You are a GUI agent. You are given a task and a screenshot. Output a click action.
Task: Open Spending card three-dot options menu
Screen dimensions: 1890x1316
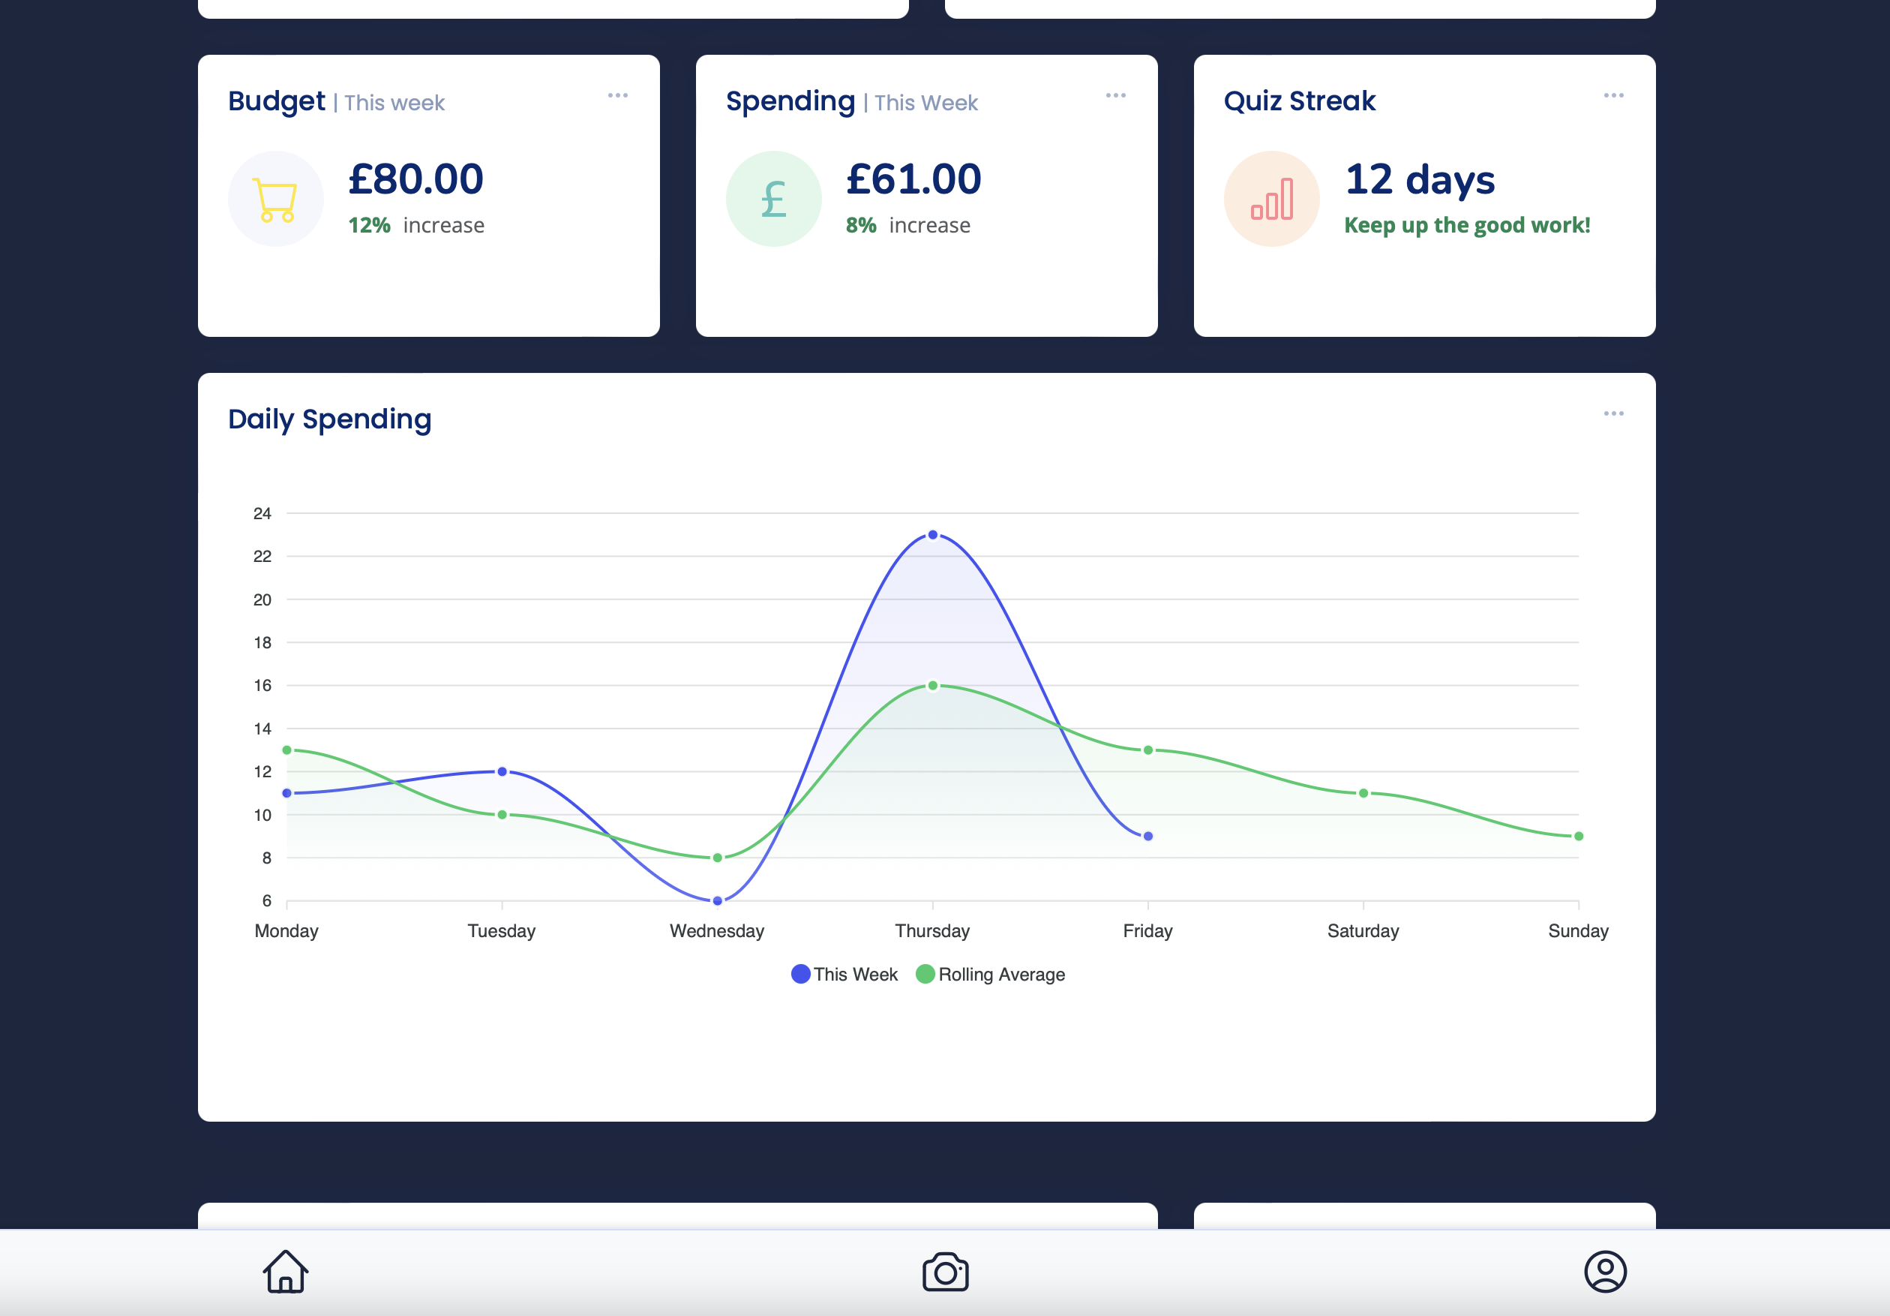tap(1115, 95)
